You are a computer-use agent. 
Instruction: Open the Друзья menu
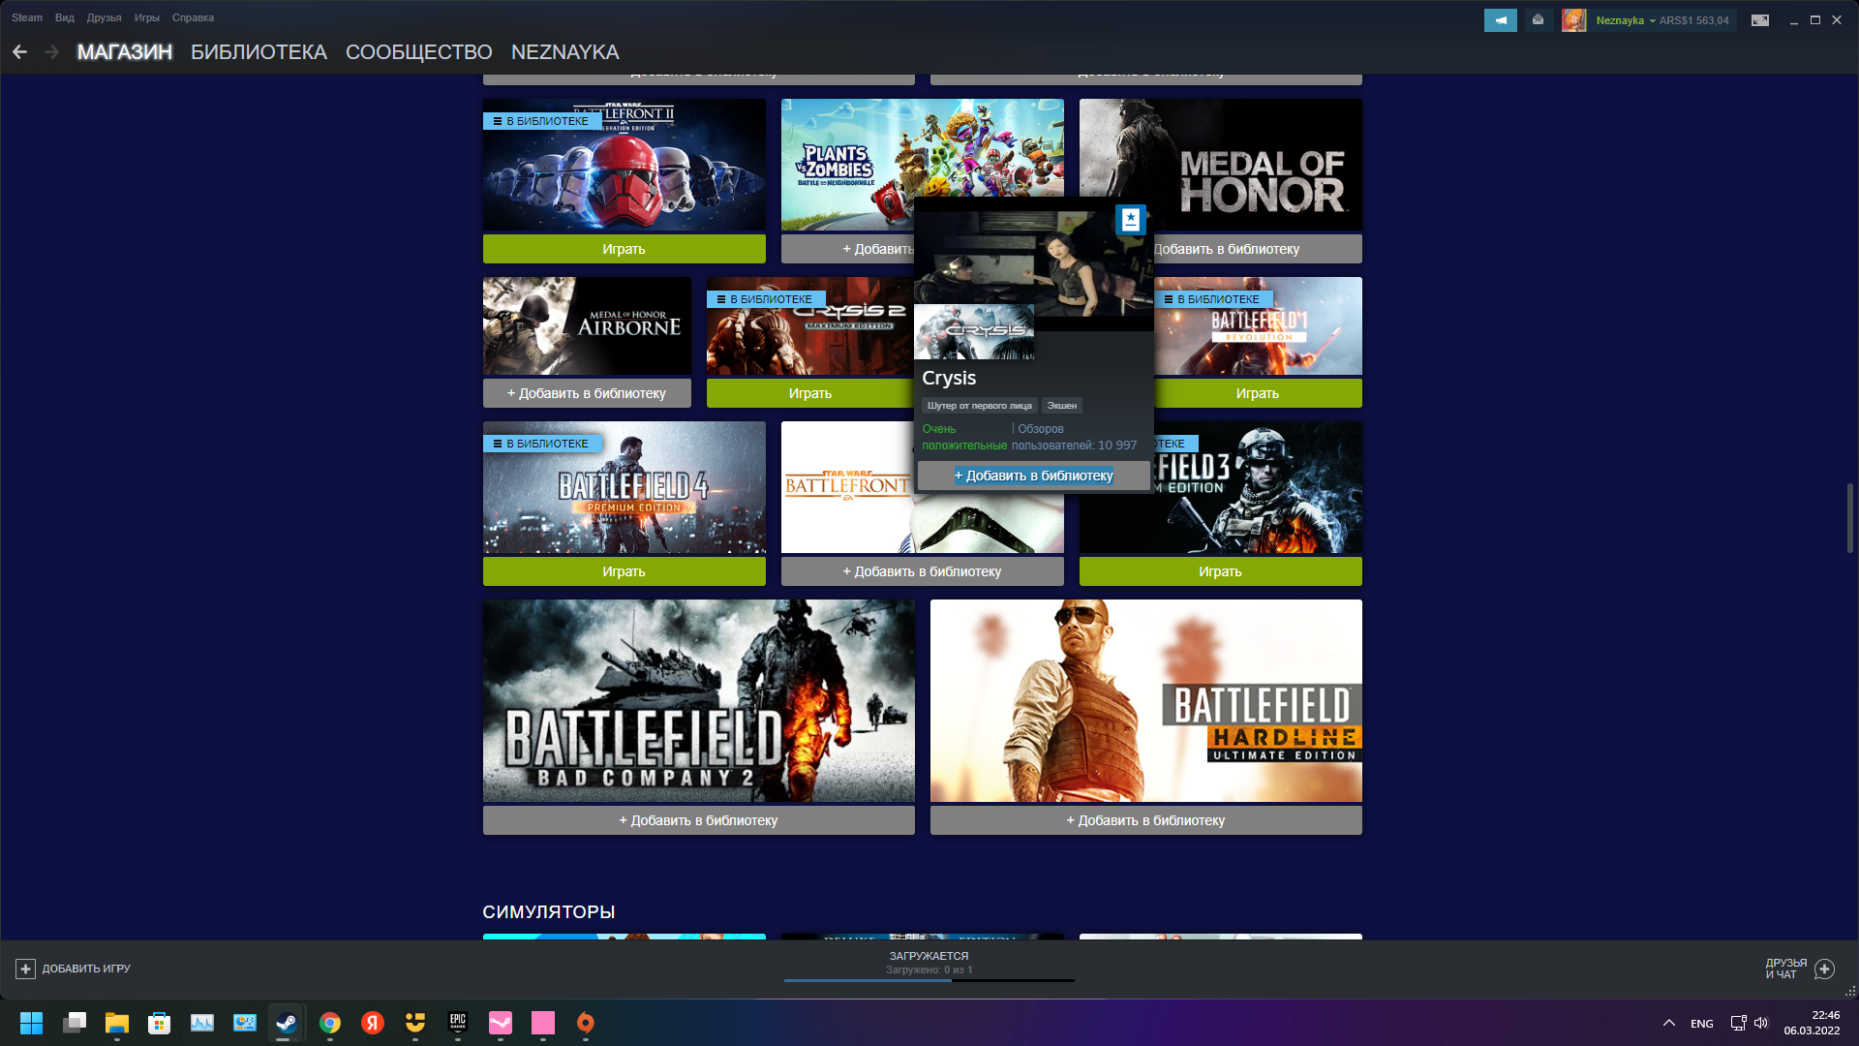pyautogui.click(x=104, y=17)
